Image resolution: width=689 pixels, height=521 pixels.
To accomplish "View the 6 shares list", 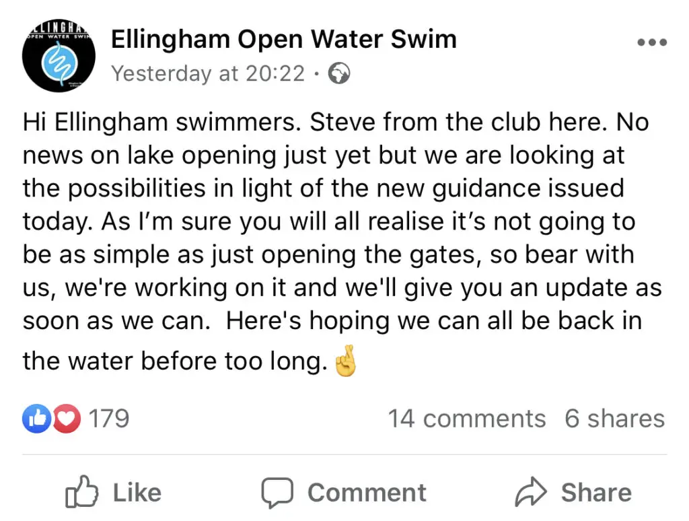I will 615,418.
